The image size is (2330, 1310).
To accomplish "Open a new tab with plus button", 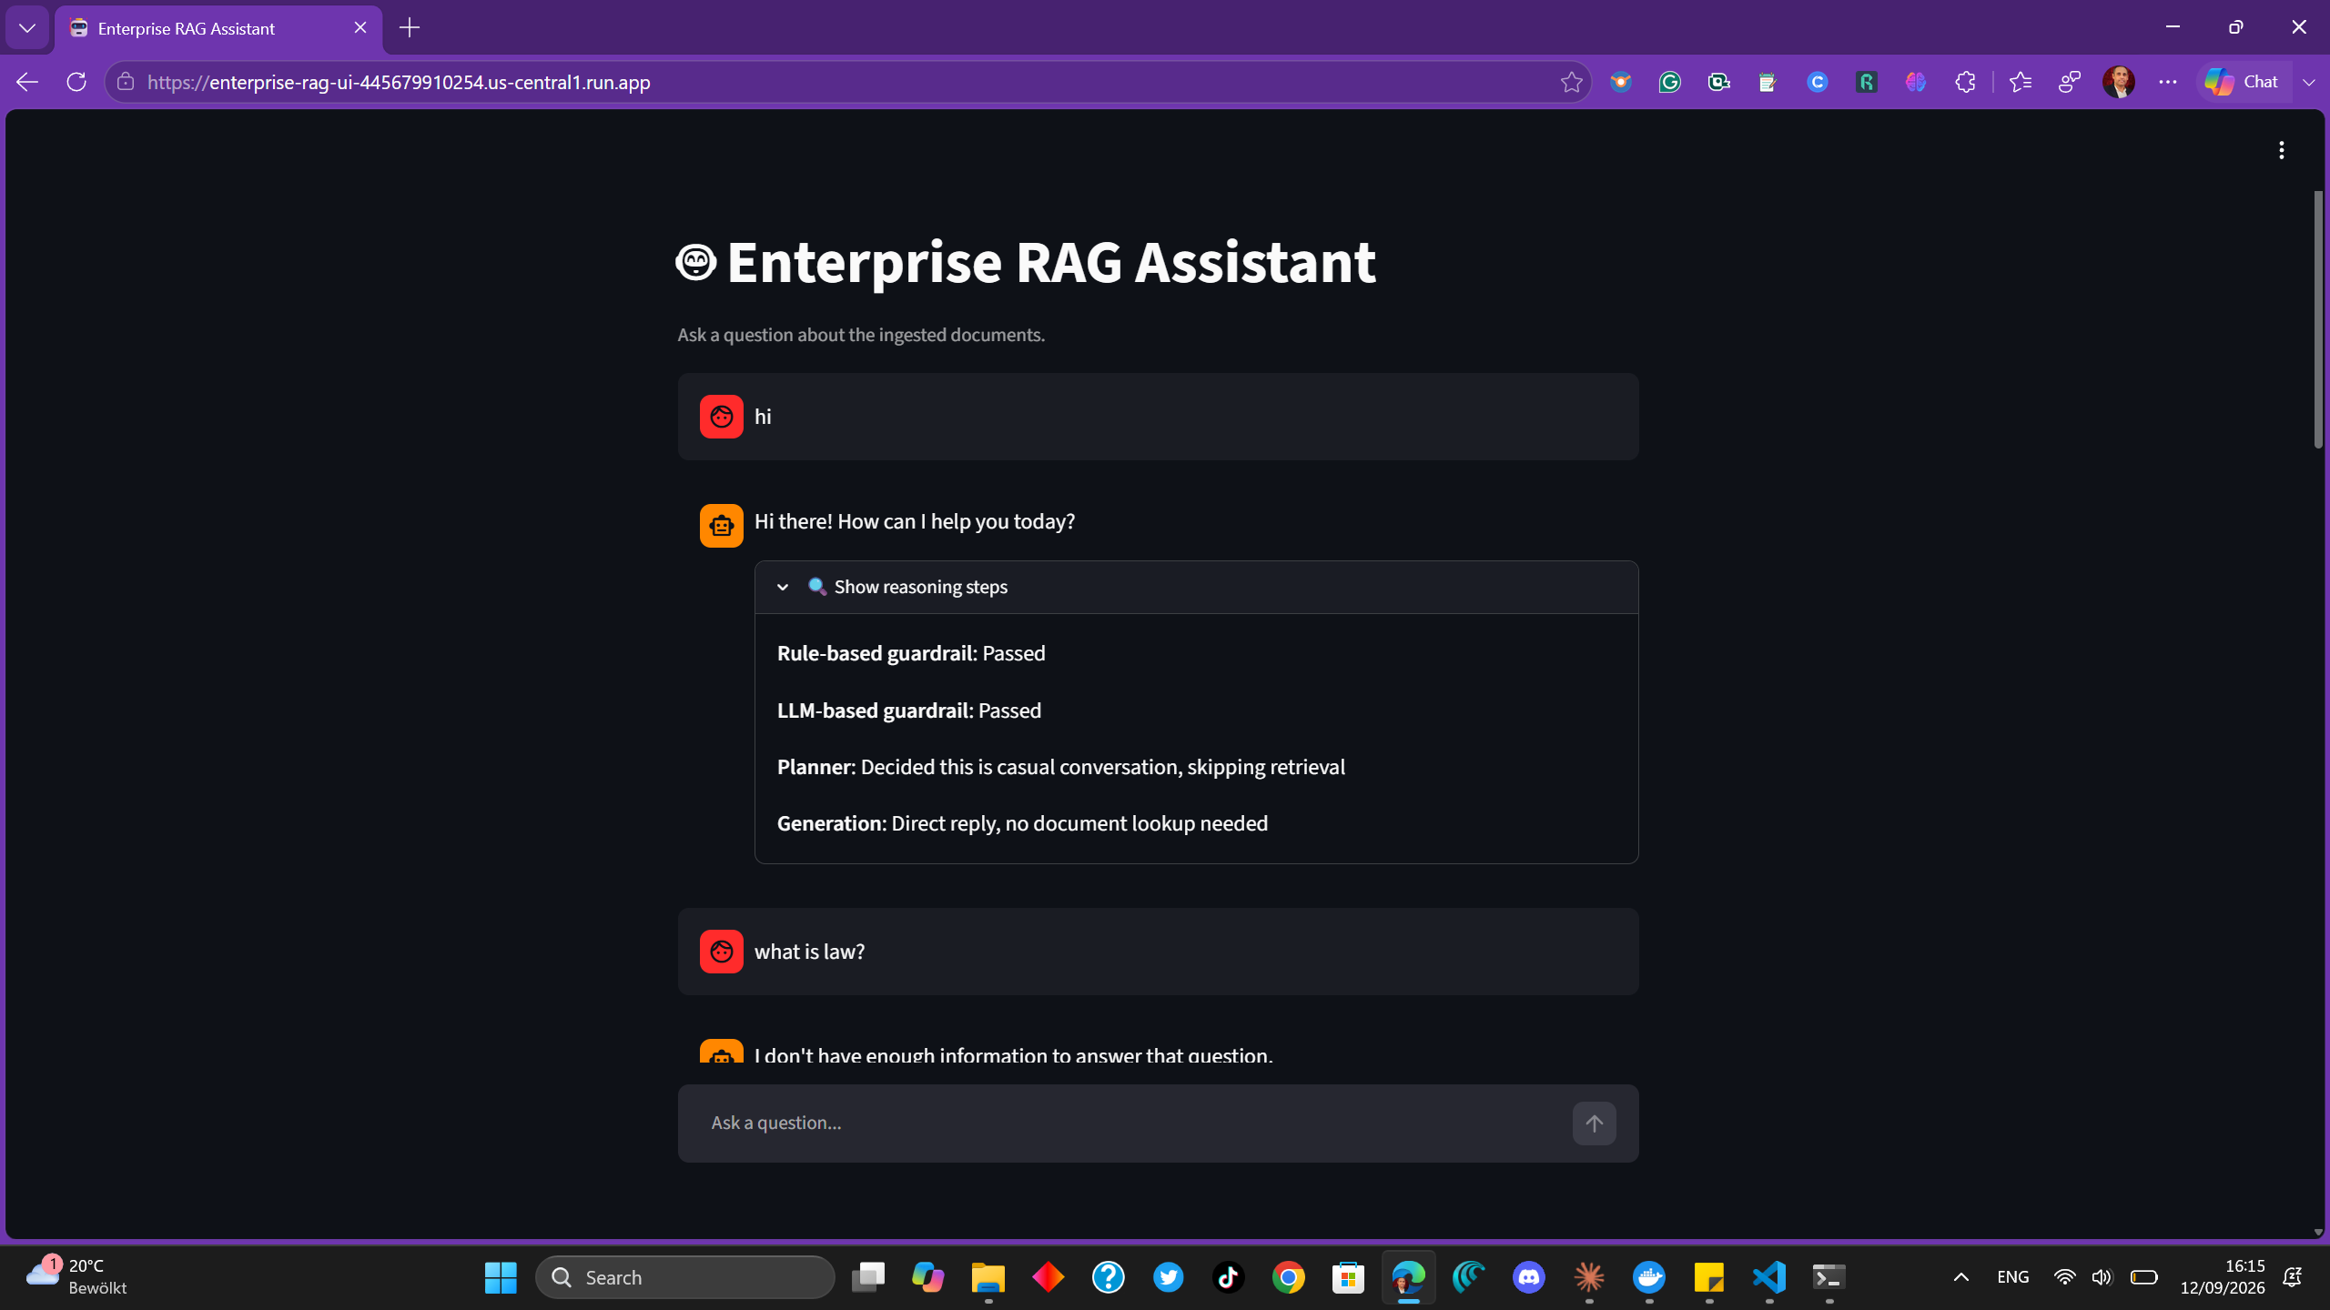I will [410, 28].
